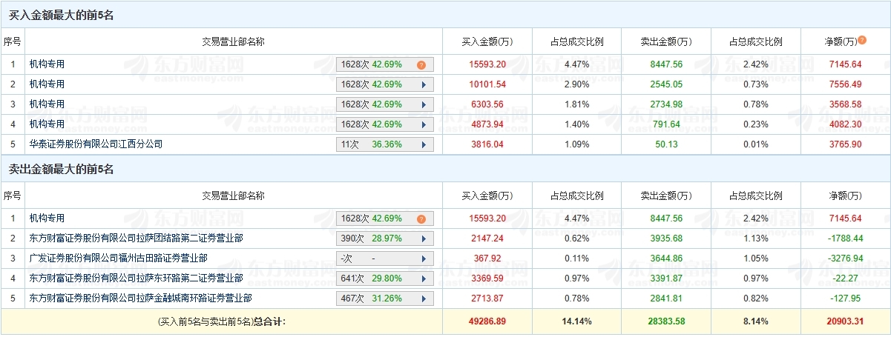Open the 东方财富证券拉萨金融城南环路证券营业部 link
Screen dimensions: 891x337
[140, 298]
